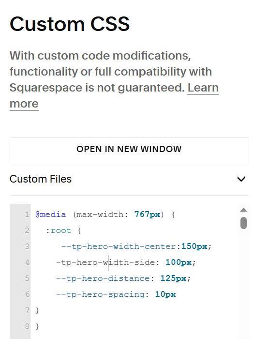
Task: Click the scrollbar up arrow in editor
Action: 243,210
